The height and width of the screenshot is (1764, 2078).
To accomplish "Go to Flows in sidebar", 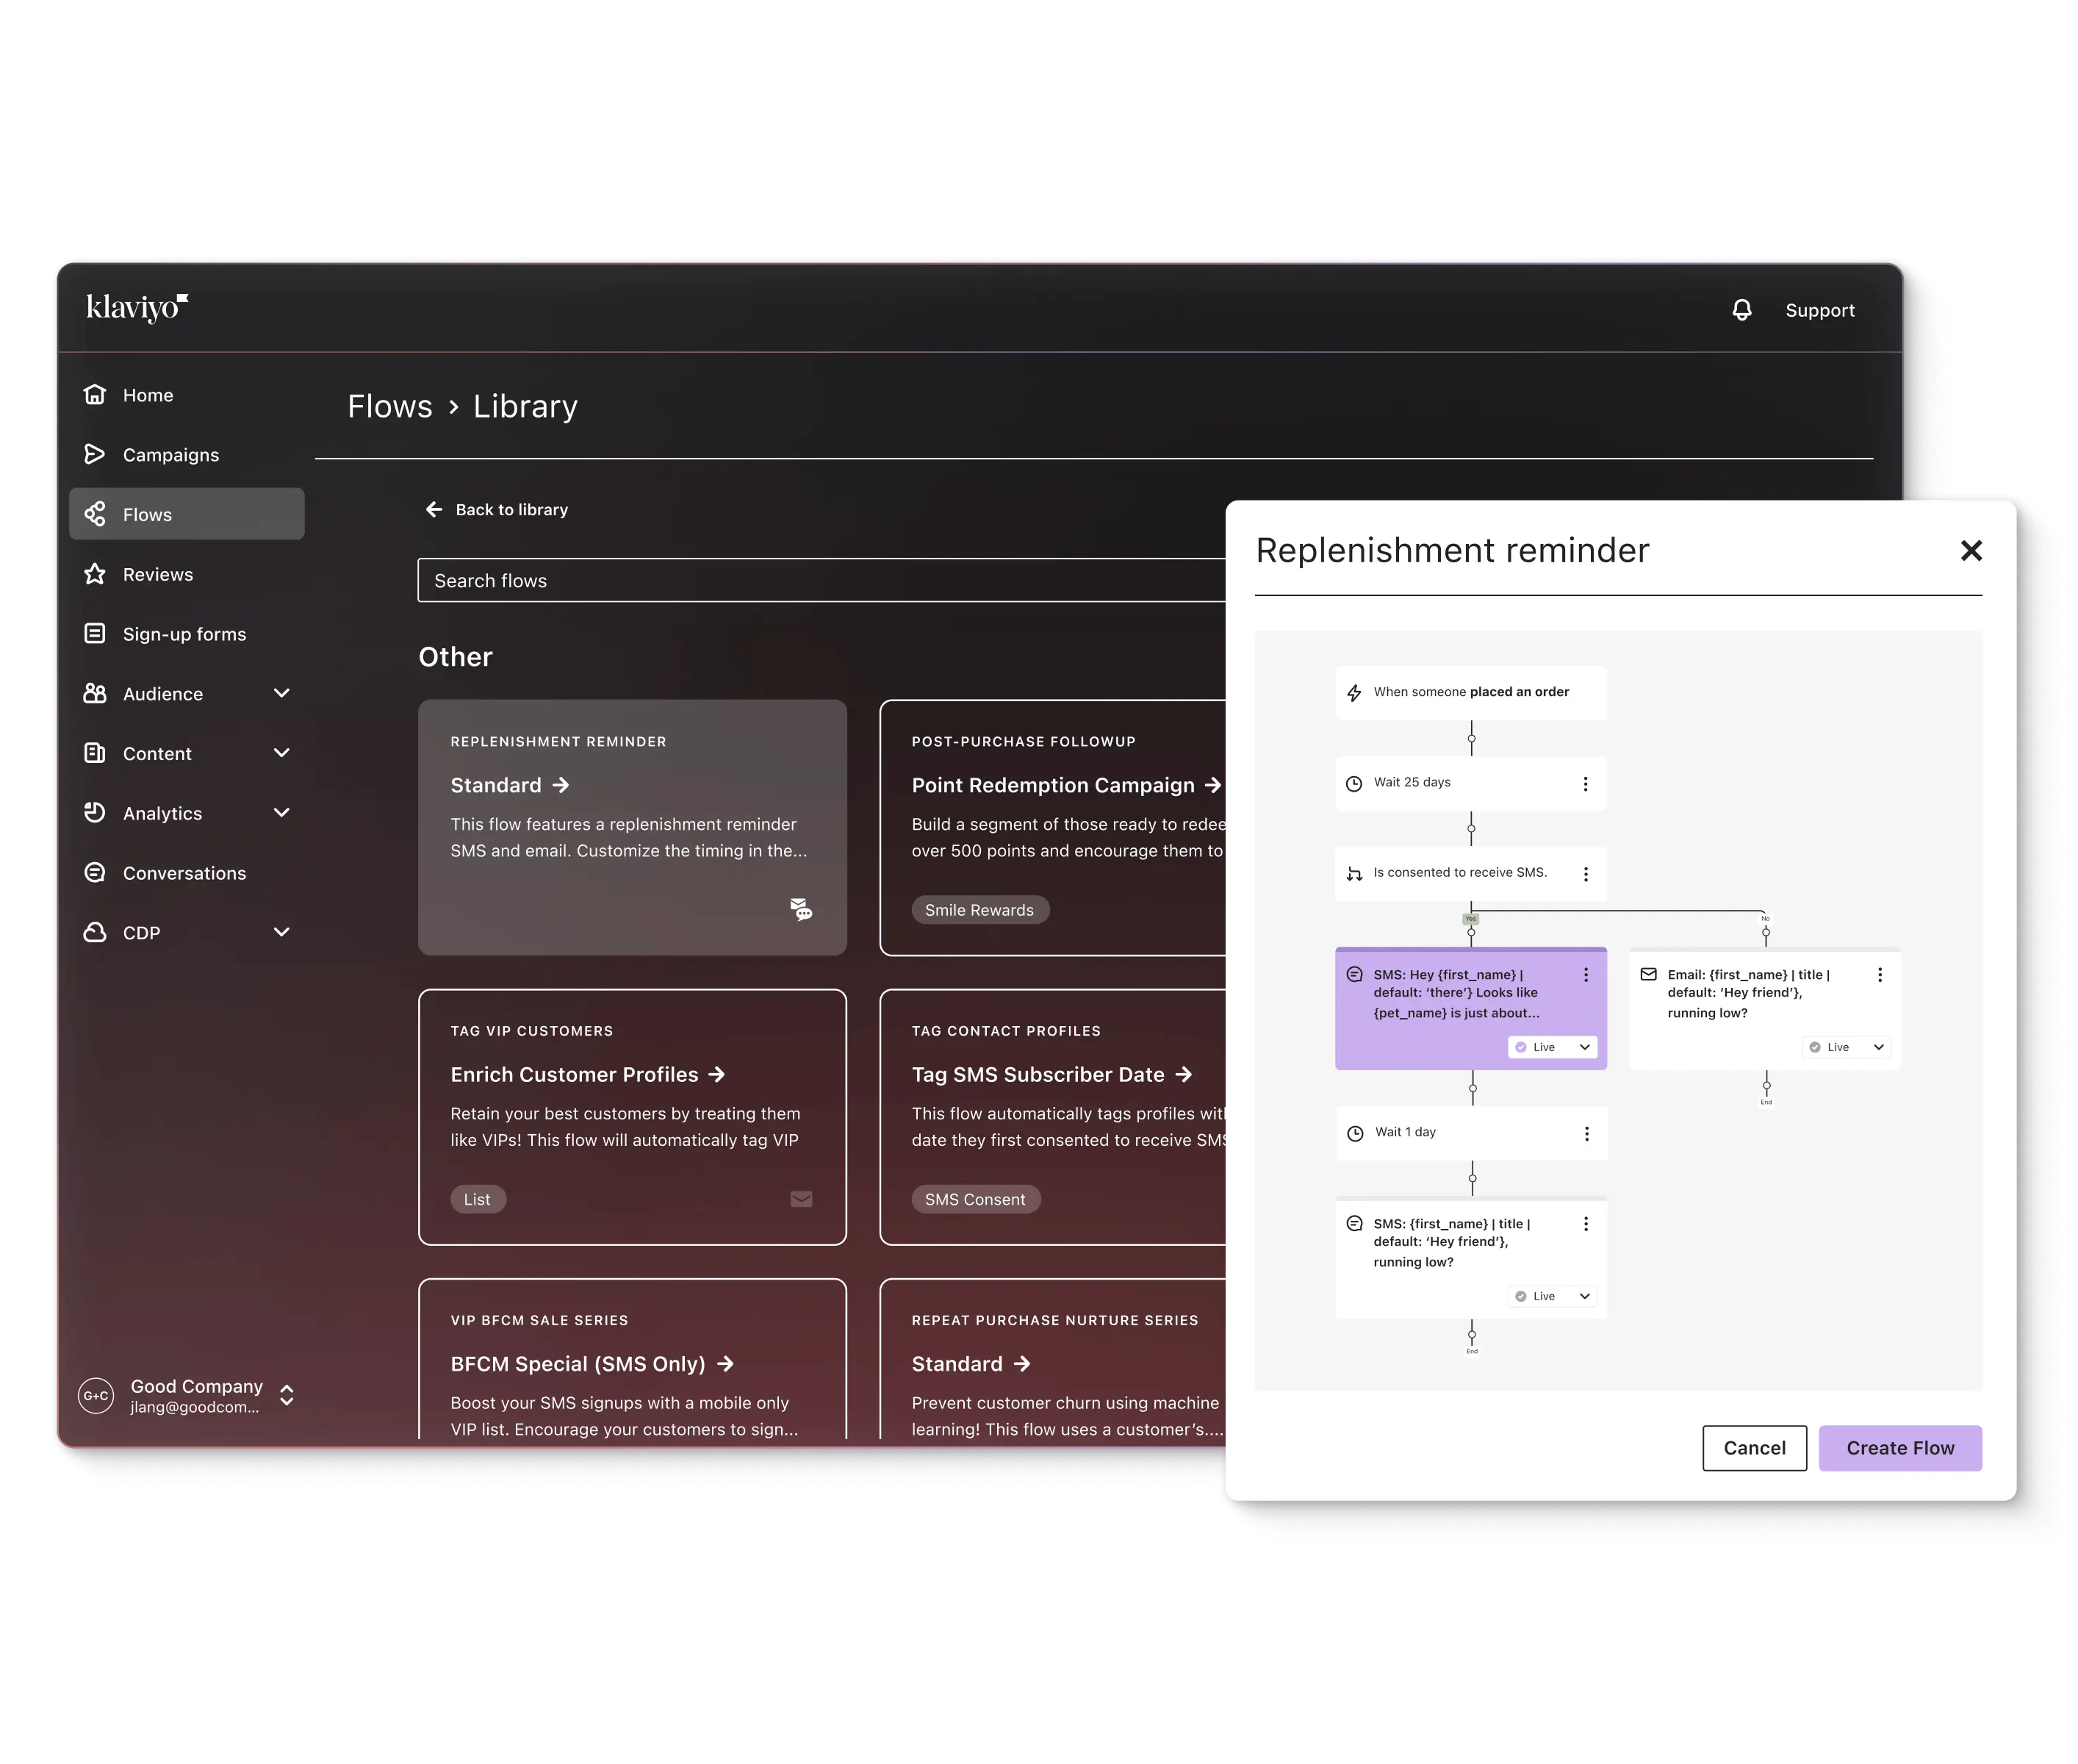I will [x=187, y=514].
